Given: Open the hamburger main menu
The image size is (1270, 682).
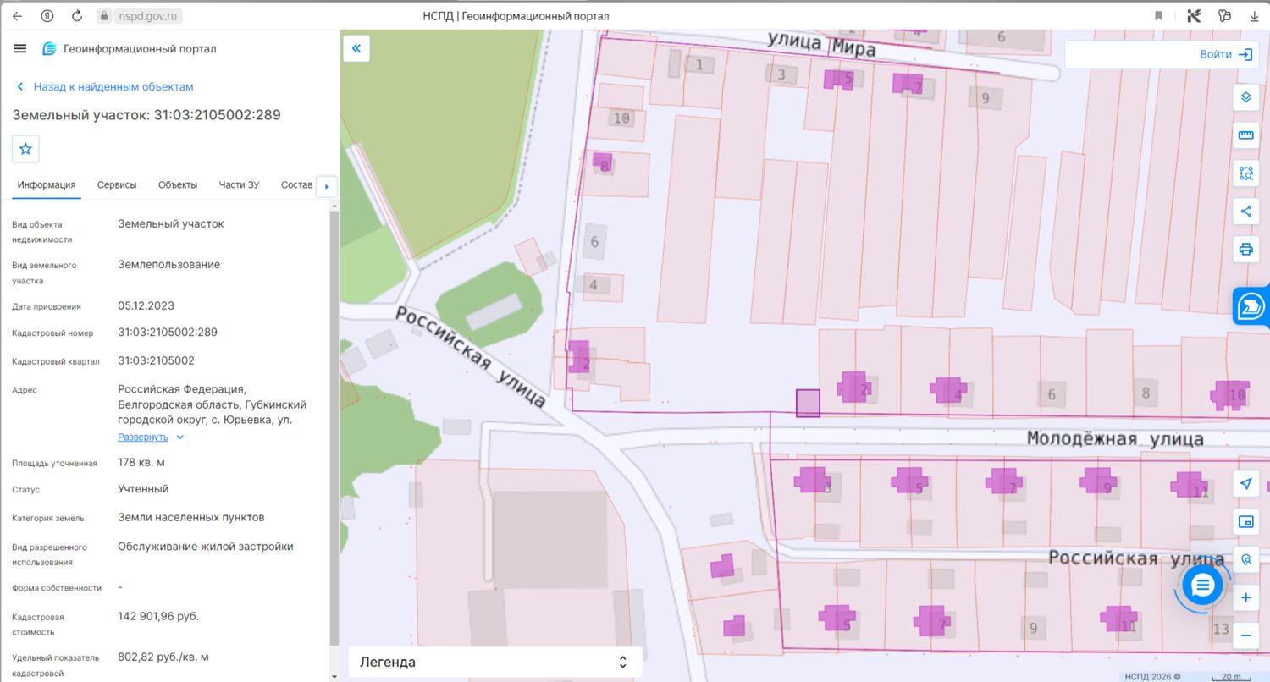Looking at the screenshot, I should point(20,48).
